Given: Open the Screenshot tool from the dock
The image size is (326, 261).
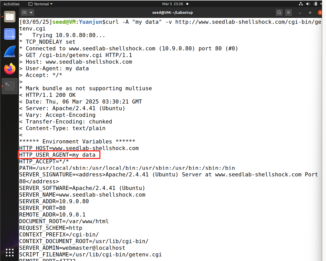Looking at the screenshot, I should point(9,34).
